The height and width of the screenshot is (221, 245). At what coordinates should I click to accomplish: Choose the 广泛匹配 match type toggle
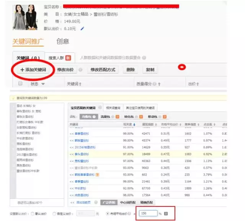tap(109, 202)
